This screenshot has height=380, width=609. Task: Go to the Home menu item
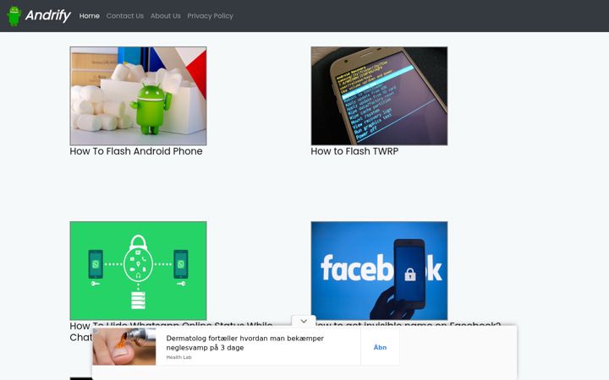coord(90,16)
